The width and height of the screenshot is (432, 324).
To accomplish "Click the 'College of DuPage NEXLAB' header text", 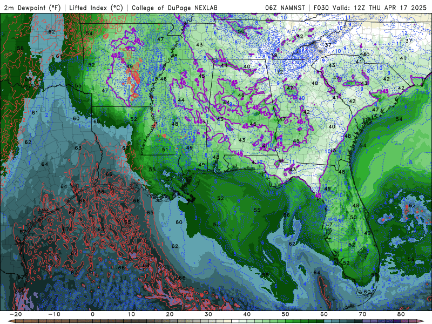I will (x=174, y=8).
